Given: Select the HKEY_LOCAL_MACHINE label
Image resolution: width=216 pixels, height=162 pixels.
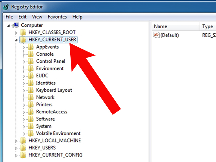Looking at the screenshot, I should (x=54, y=140).
